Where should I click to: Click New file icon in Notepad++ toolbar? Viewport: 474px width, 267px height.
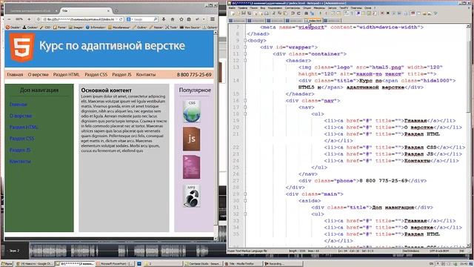point(233,13)
